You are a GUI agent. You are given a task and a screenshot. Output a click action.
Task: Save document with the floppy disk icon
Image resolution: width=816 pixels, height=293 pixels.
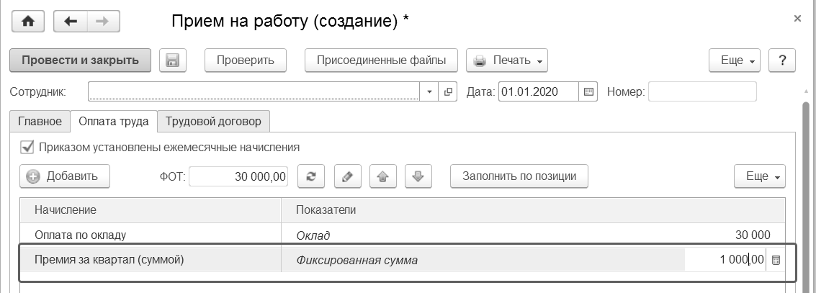coord(173,60)
